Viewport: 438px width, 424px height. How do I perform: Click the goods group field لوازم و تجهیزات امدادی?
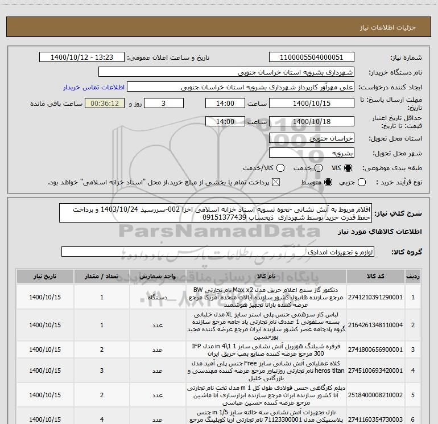click(218, 252)
